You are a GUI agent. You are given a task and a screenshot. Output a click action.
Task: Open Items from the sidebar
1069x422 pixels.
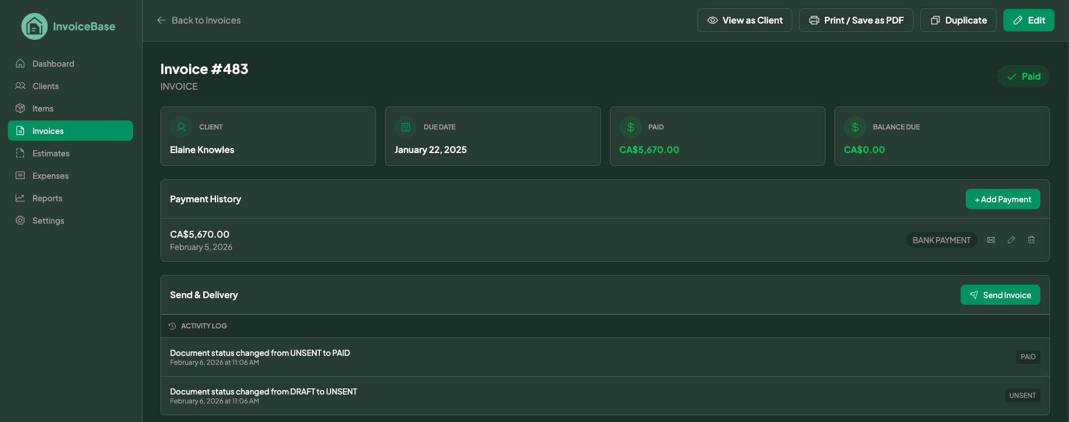pos(43,109)
